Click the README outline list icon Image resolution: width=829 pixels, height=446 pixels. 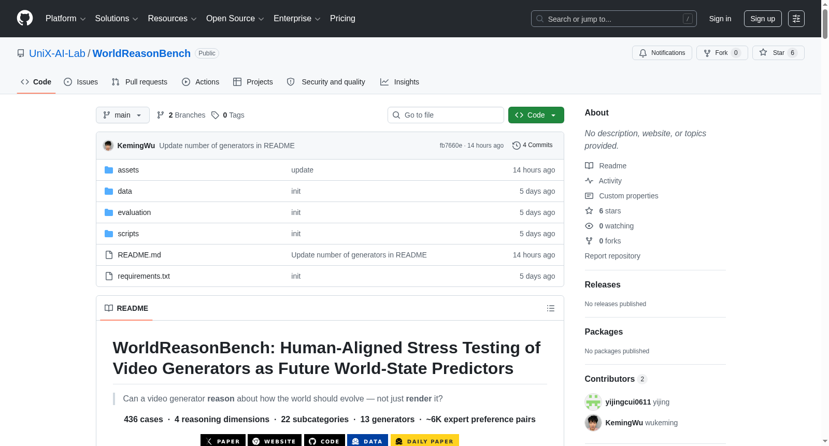pyautogui.click(x=551, y=308)
